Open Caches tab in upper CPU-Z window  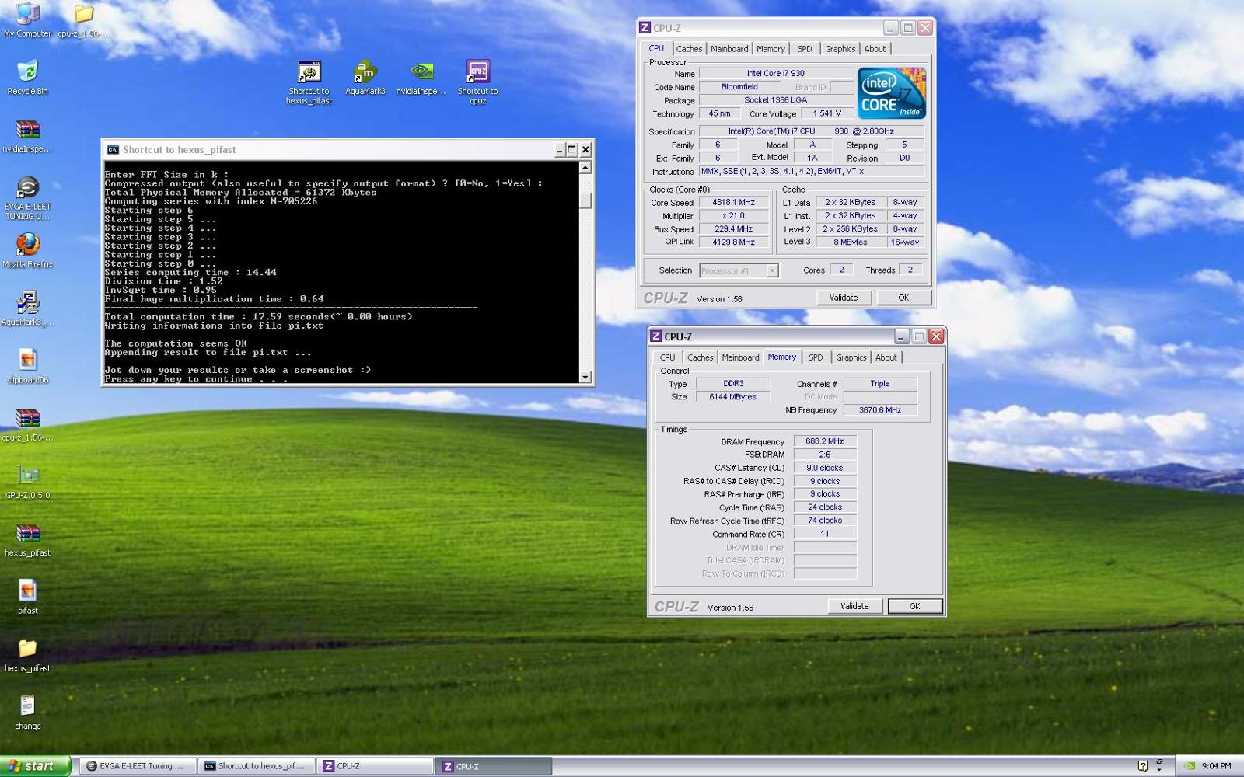click(x=689, y=49)
